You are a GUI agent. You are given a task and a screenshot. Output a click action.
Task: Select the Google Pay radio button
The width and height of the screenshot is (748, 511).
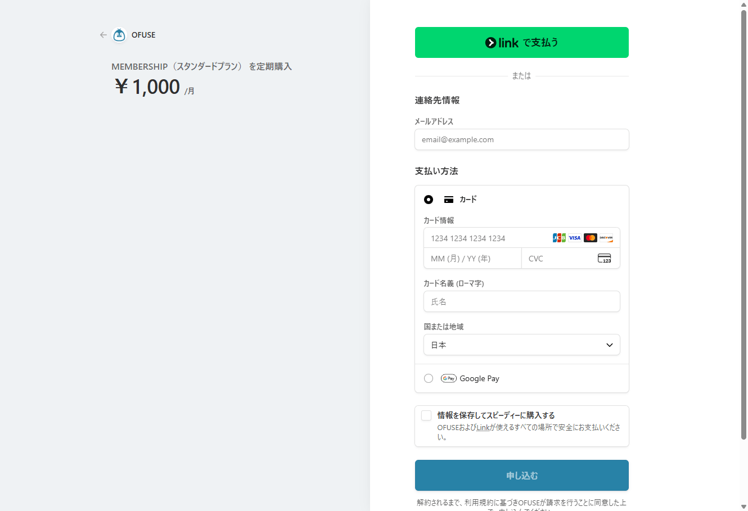click(429, 378)
